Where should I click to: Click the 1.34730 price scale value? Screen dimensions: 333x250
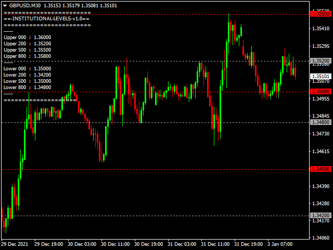click(321, 134)
